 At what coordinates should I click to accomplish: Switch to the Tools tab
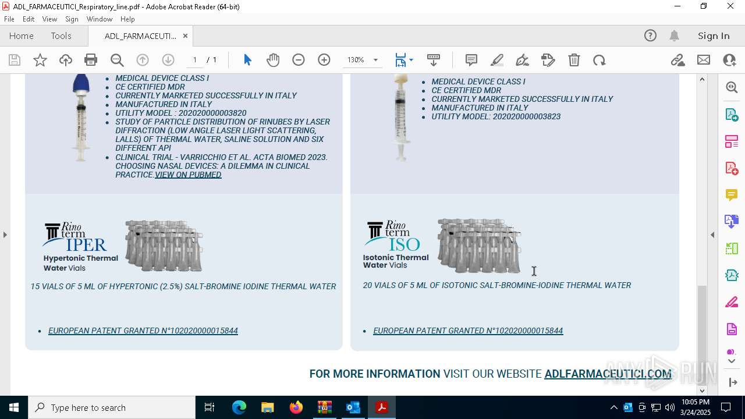point(61,35)
